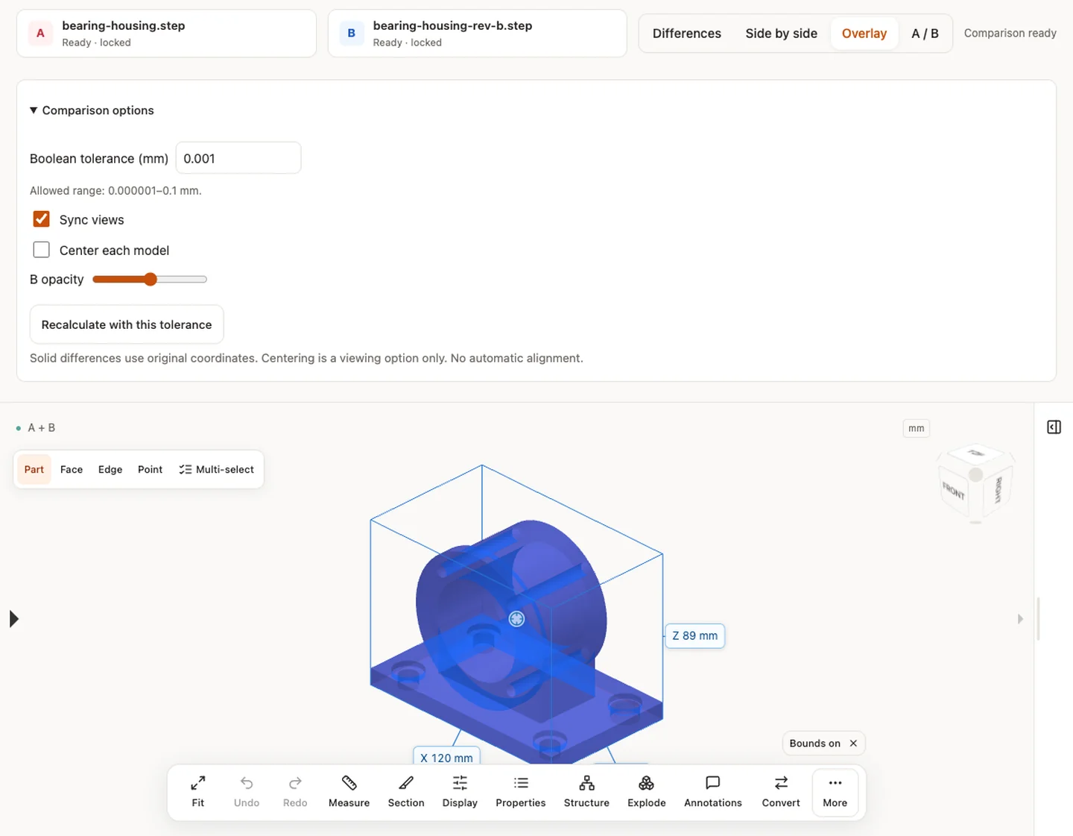
Task: Click the model pivot center marker
Action: (516, 618)
